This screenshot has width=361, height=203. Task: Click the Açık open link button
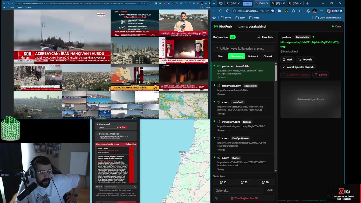tap(287, 59)
